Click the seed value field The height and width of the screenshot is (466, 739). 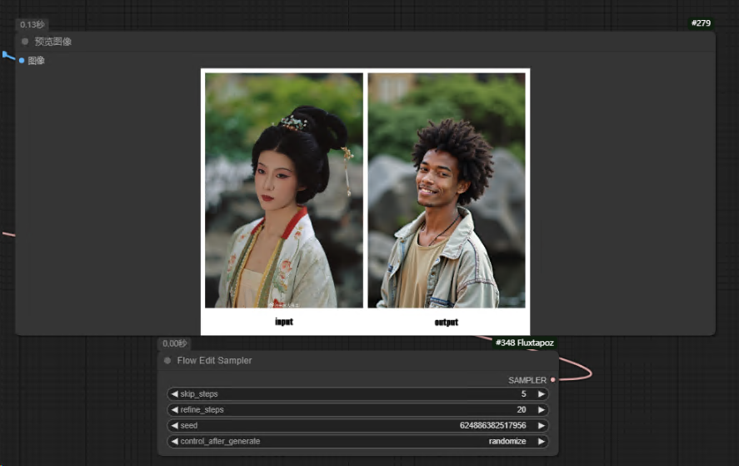tap(492, 426)
